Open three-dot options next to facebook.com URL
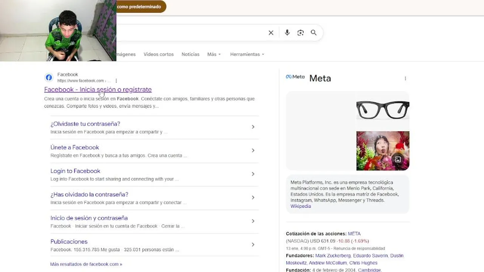 [116, 81]
